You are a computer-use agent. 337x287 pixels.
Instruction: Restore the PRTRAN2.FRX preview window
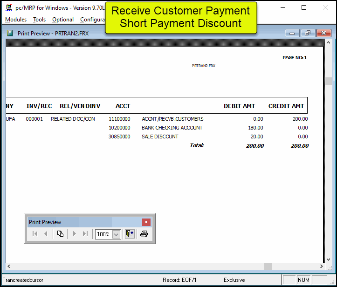point(307,33)
